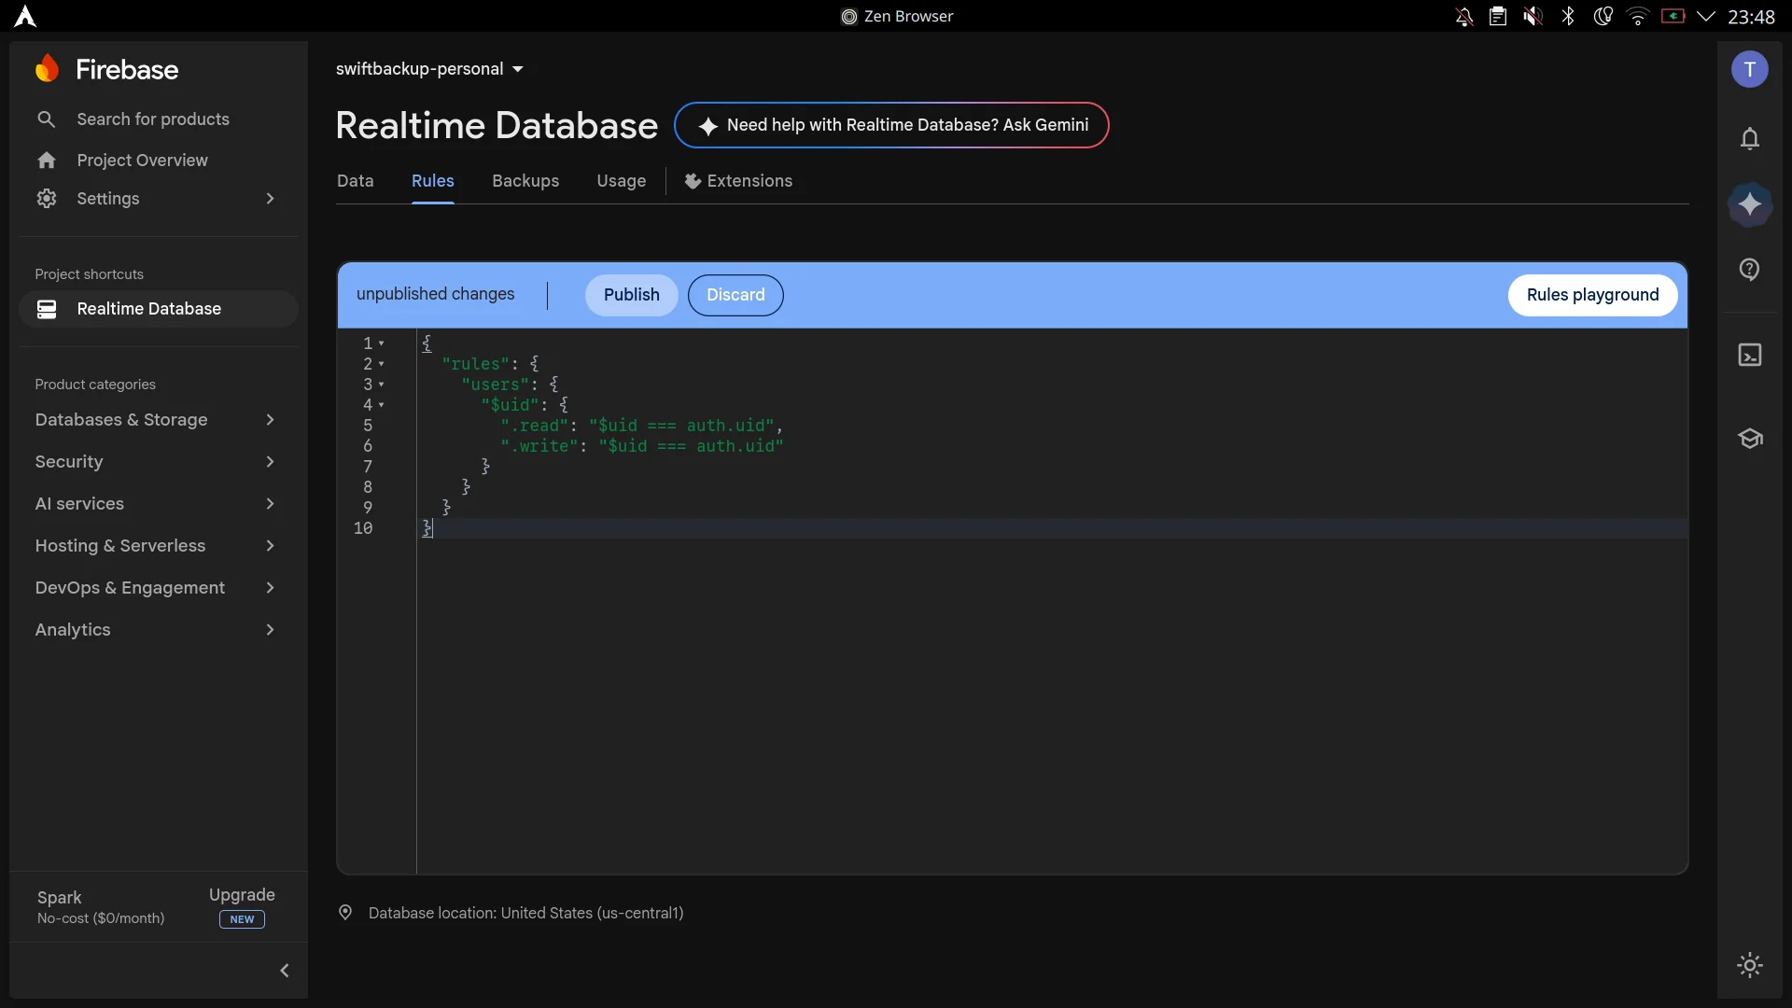Open notifications bell icon
The image size is (1792, 1008).
(x=1750, y=139)
